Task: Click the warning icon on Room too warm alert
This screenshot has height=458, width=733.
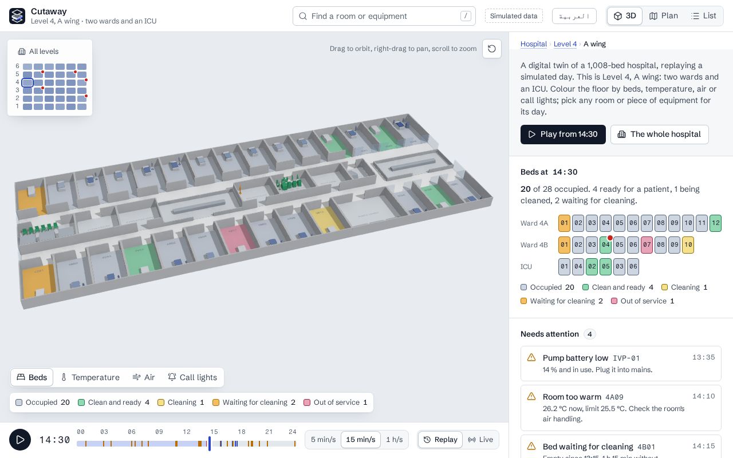Action: tap(531, 396)
